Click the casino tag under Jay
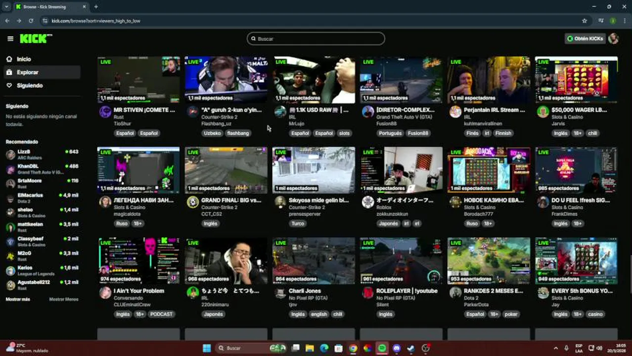Viewport: 632px width, 356px height. tap(595, 314)
